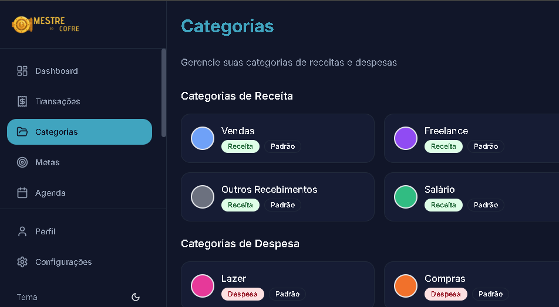Click the Despesa badge under Lazer

coord(243,294)
